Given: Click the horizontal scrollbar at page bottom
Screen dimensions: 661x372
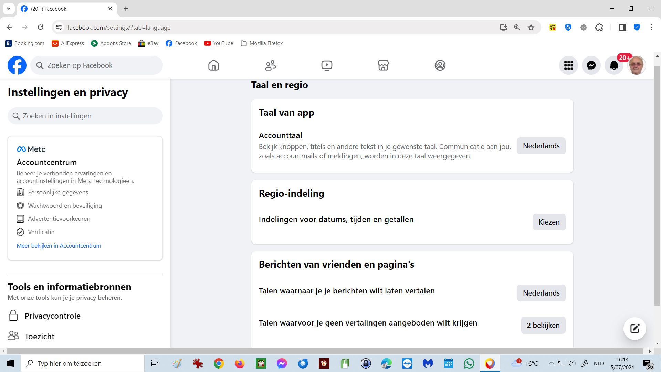Looking at the screenshot, I should [x=324, y=351].
